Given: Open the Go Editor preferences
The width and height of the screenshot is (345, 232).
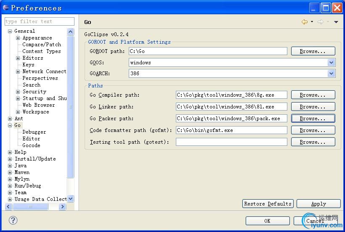Looking at the screenshot, I should (x=31, y=139).
